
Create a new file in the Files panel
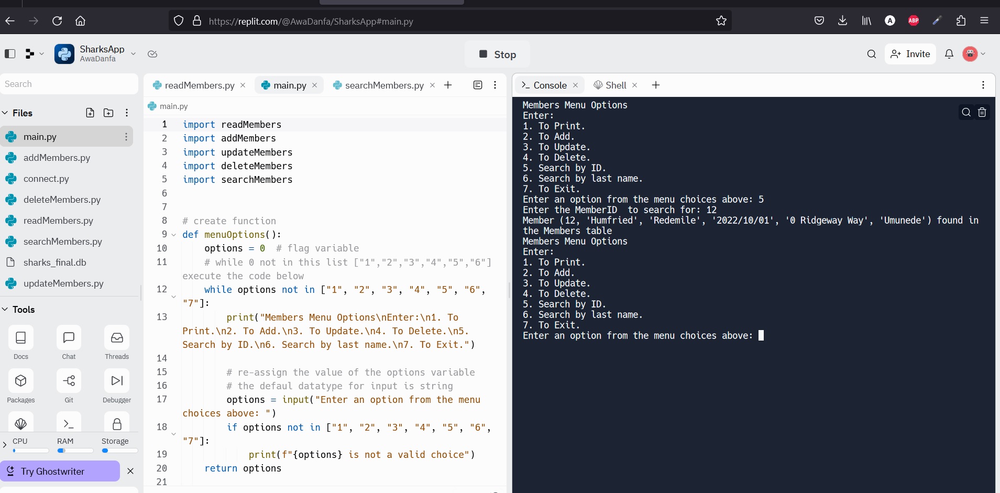(90, 113)
